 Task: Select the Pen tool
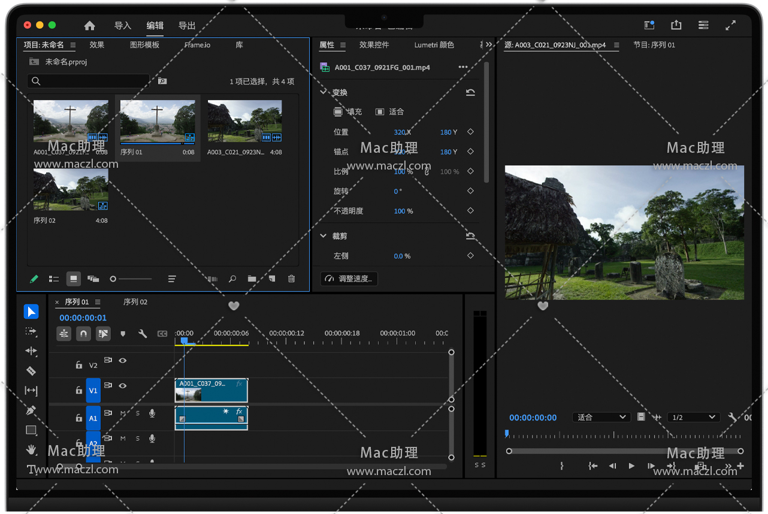(31, 410)
